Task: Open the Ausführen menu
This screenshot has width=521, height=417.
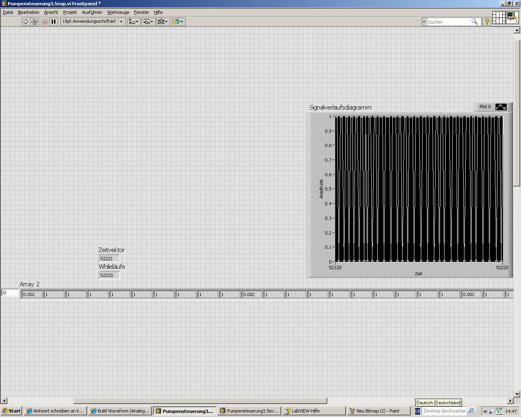Action: 92,12
